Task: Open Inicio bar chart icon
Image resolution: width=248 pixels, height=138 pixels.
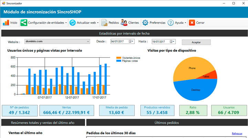Action: click(x=6, y=23)
